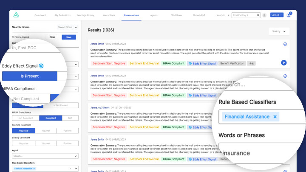Click the Results (1036) heading

coord(101,30)
